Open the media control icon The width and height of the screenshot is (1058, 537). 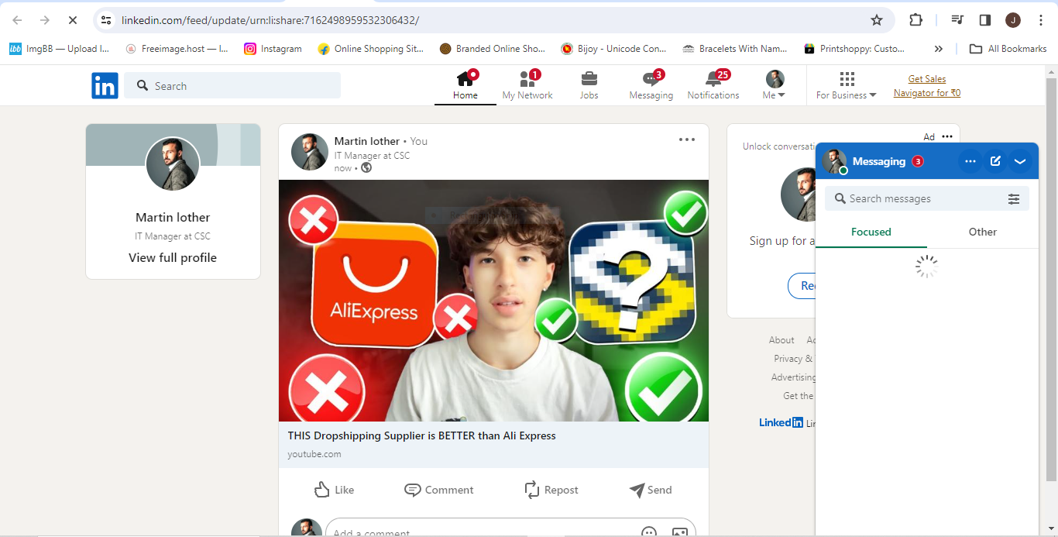point(957,20)
